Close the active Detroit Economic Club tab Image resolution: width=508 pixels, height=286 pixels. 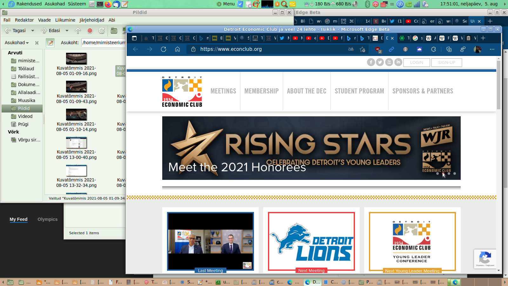[392, 38]
